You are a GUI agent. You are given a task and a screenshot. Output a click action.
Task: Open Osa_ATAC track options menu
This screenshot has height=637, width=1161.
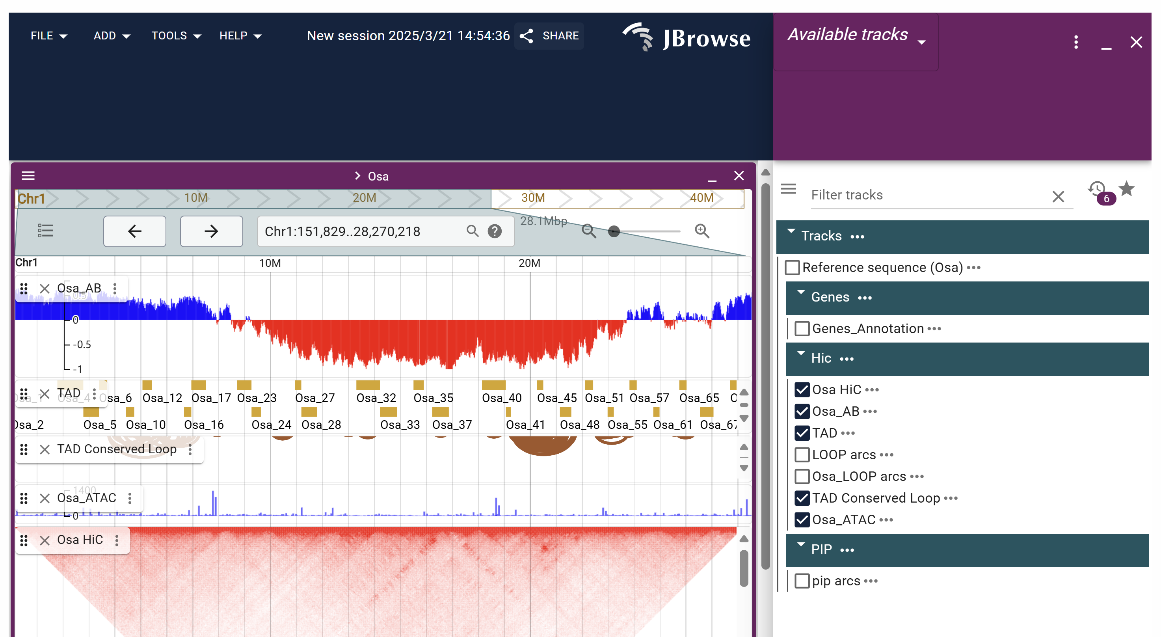click(x=130, y=498)
